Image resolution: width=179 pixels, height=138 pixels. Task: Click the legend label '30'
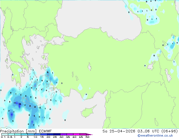(61, 137)
